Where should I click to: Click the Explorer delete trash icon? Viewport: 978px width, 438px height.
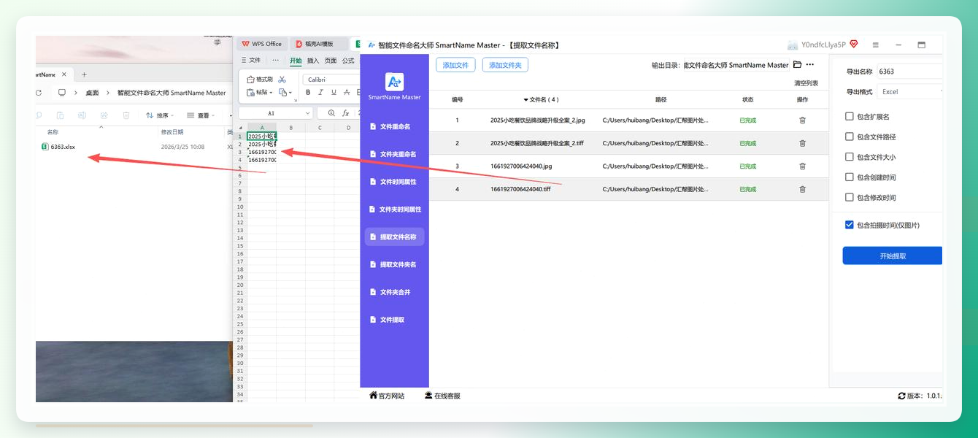coord(126,115)
